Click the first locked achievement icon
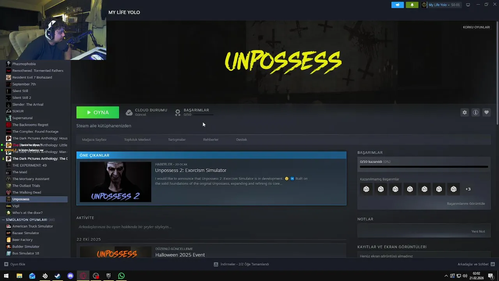 tap(366, 189)
